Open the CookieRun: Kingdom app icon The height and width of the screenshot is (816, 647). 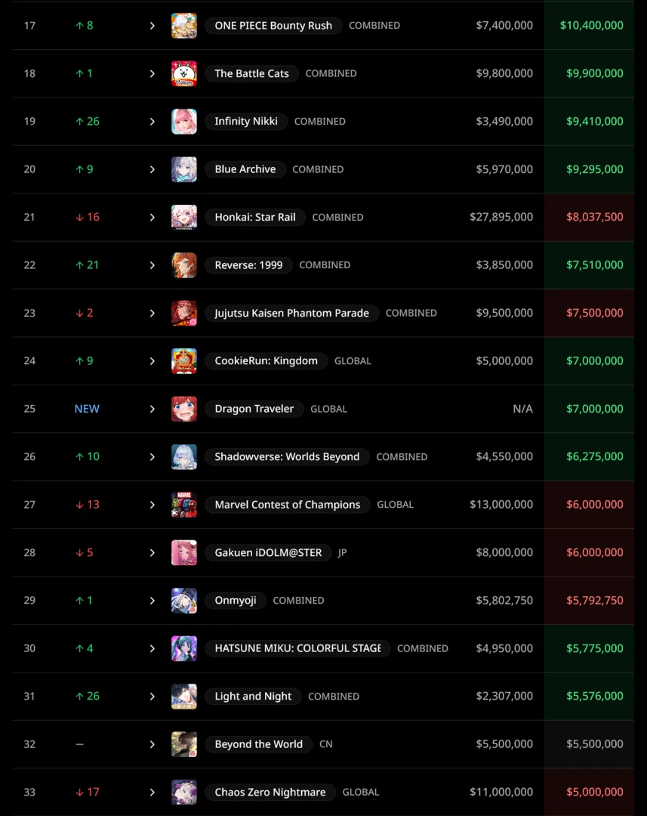tap(184, 361)
